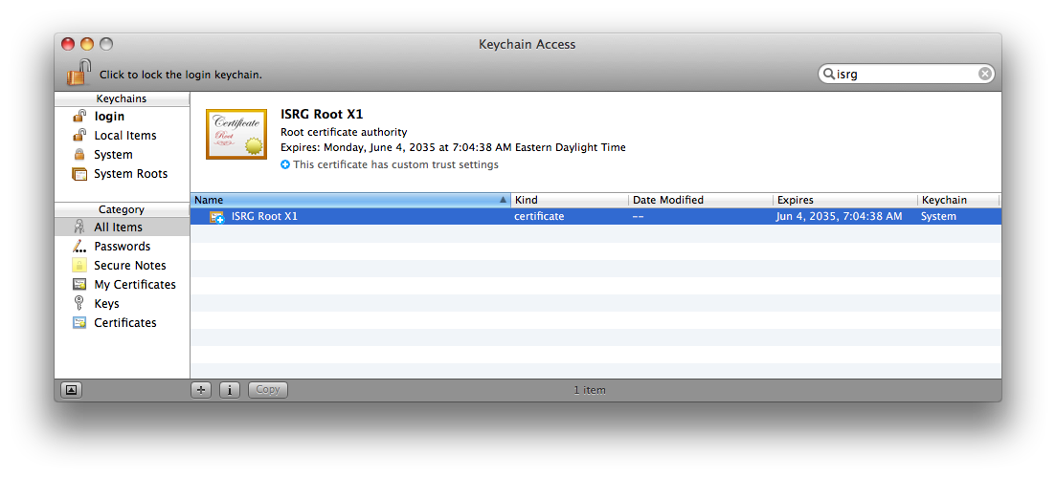Toggle the keychain preview pane button
1056x477 pixels.
click(72, 390)
